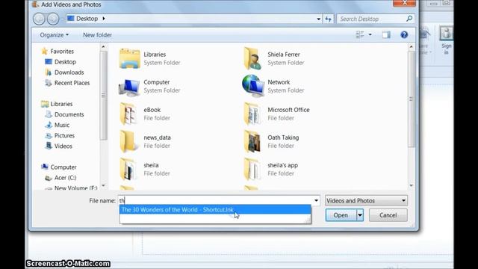Click the Favorites star icon
The height and width of the screenshot is (269, 478).
coord(45,51)
